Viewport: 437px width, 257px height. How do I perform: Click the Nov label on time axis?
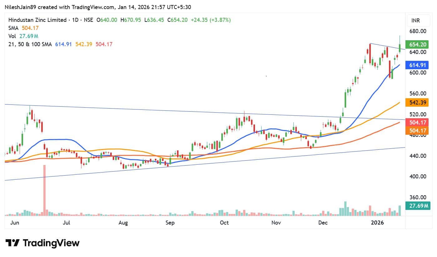(x=276, y=223)
